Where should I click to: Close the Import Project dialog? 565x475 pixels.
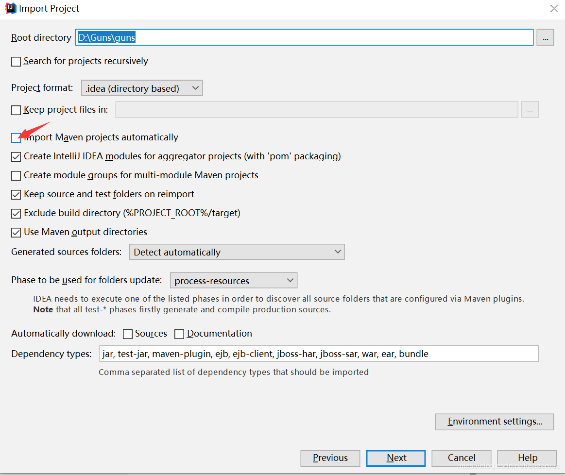point(554,8)
